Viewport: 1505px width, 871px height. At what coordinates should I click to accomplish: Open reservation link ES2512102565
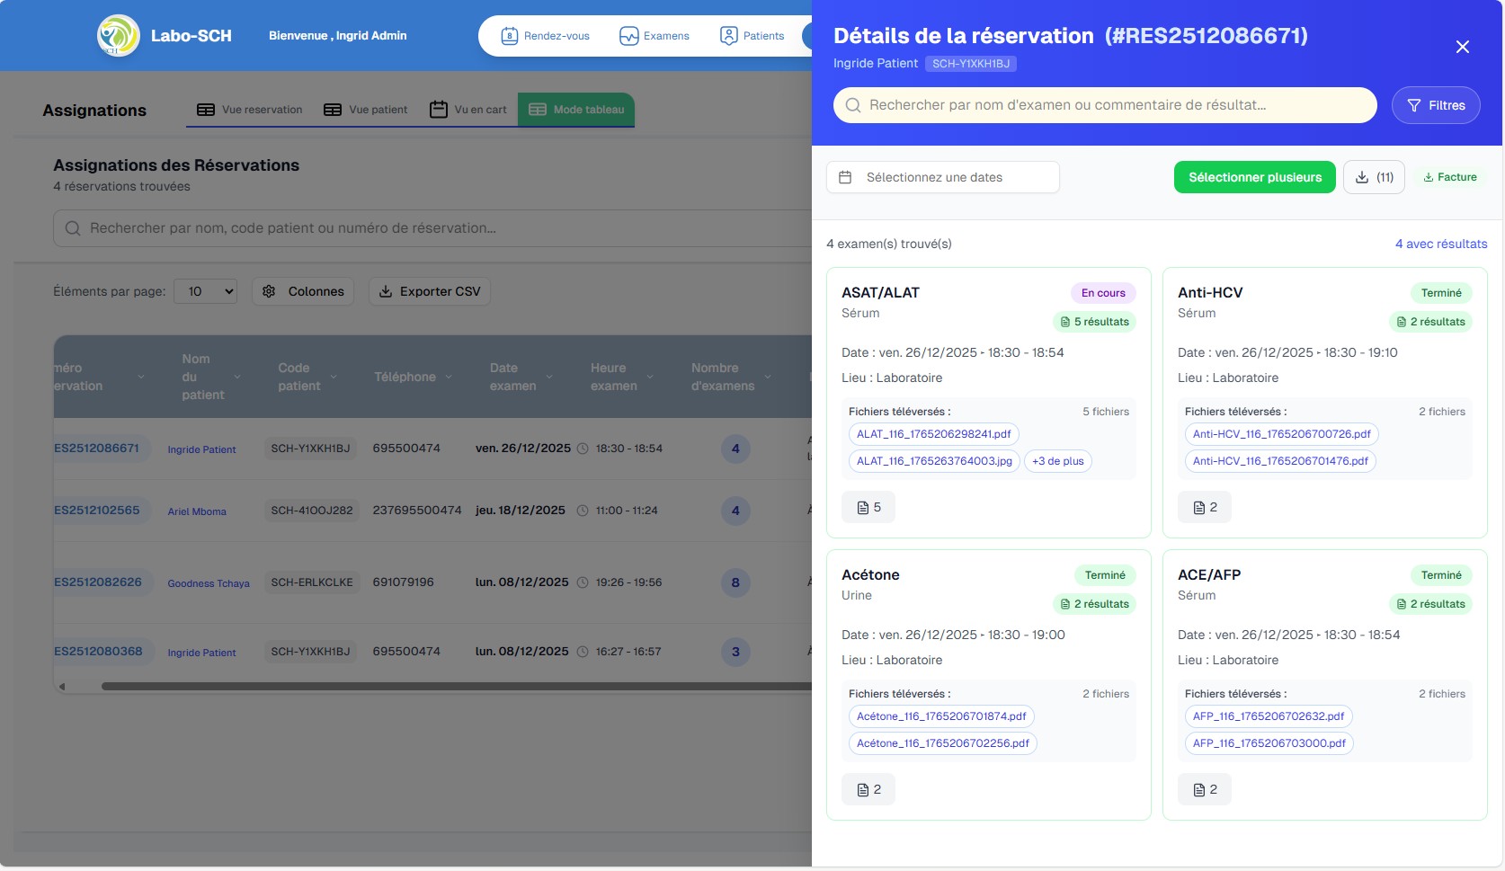(x=95, y=510)
